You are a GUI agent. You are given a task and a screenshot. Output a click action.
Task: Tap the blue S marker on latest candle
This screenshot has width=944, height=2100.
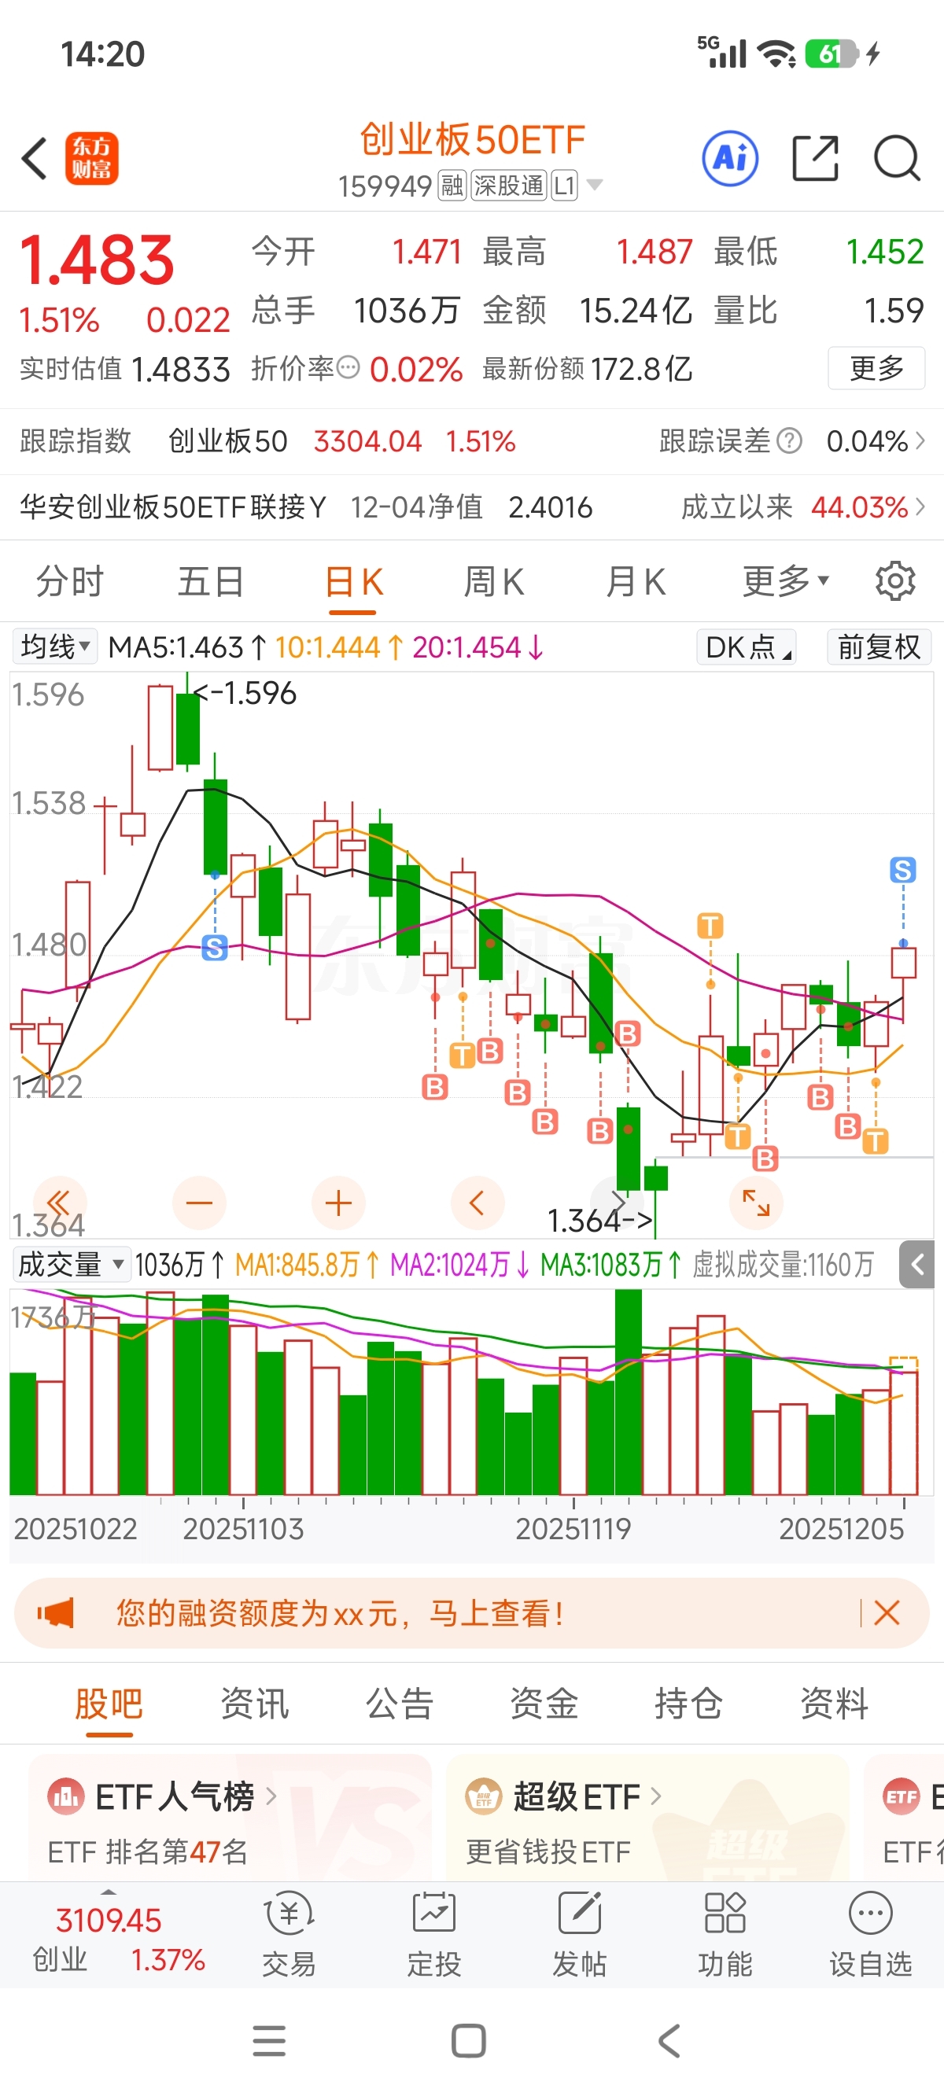point(902,870)
